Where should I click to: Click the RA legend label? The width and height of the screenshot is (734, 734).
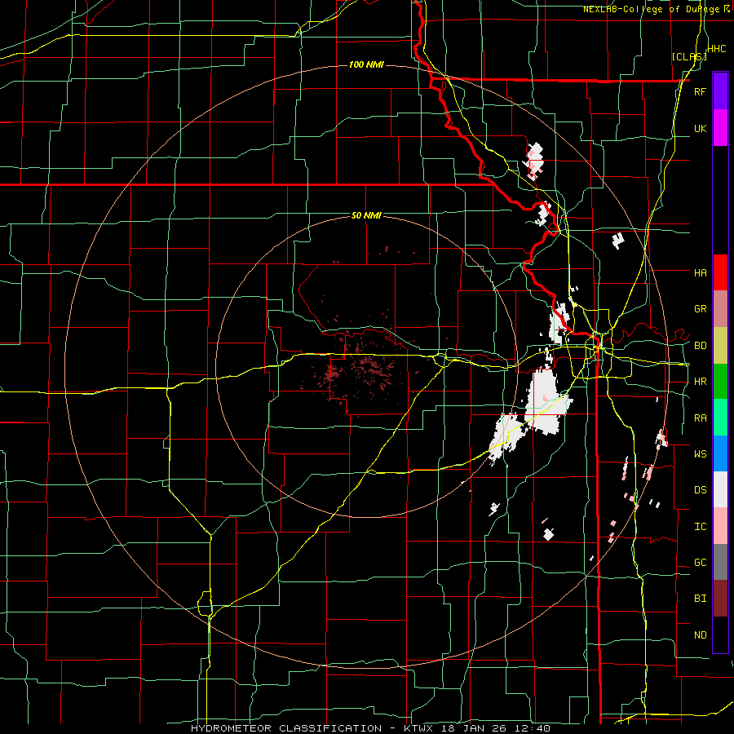700,418
